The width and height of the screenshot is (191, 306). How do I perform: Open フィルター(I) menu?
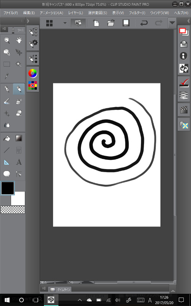coord(137,13)
